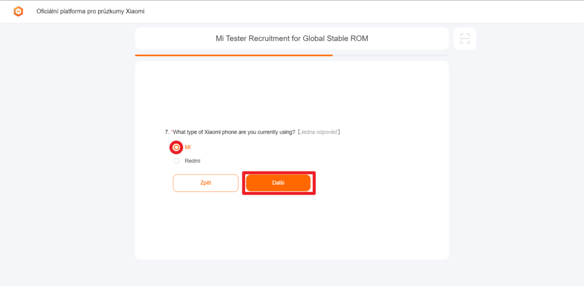Select the Mi radio button

coord(176,148)
